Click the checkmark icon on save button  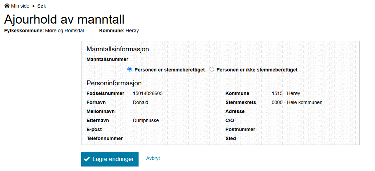point(87,159)
